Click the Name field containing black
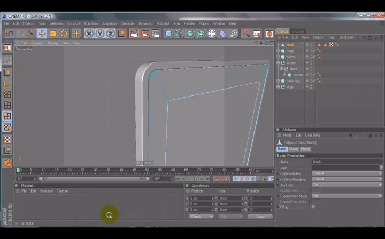The width and height of the screenshot is (385, 239). (347, 162)
